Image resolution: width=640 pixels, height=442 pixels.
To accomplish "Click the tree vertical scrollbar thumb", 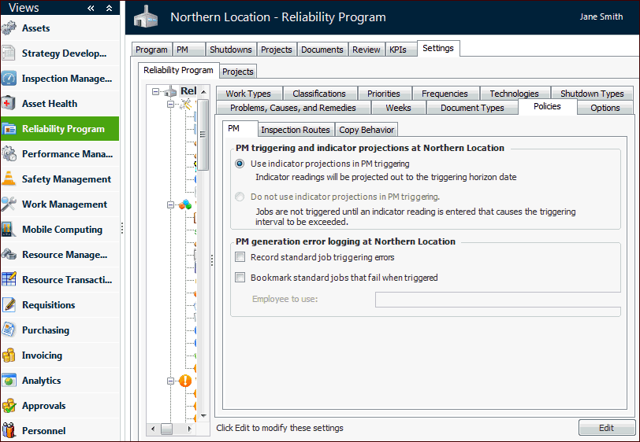I will [203, 134].
